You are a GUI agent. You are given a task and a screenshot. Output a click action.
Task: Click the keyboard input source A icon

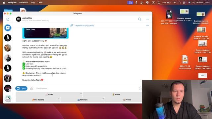pos(153,2)
